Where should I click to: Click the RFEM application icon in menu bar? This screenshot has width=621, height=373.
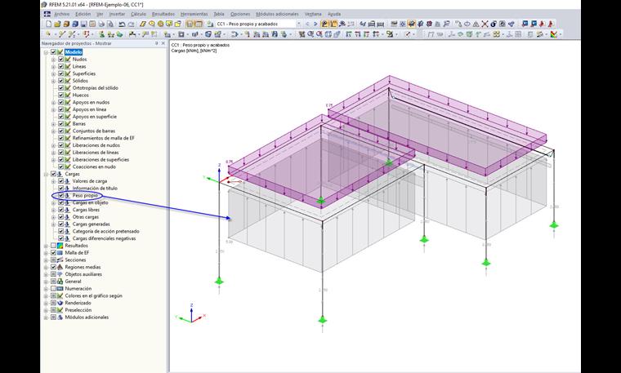coord(47,14)
